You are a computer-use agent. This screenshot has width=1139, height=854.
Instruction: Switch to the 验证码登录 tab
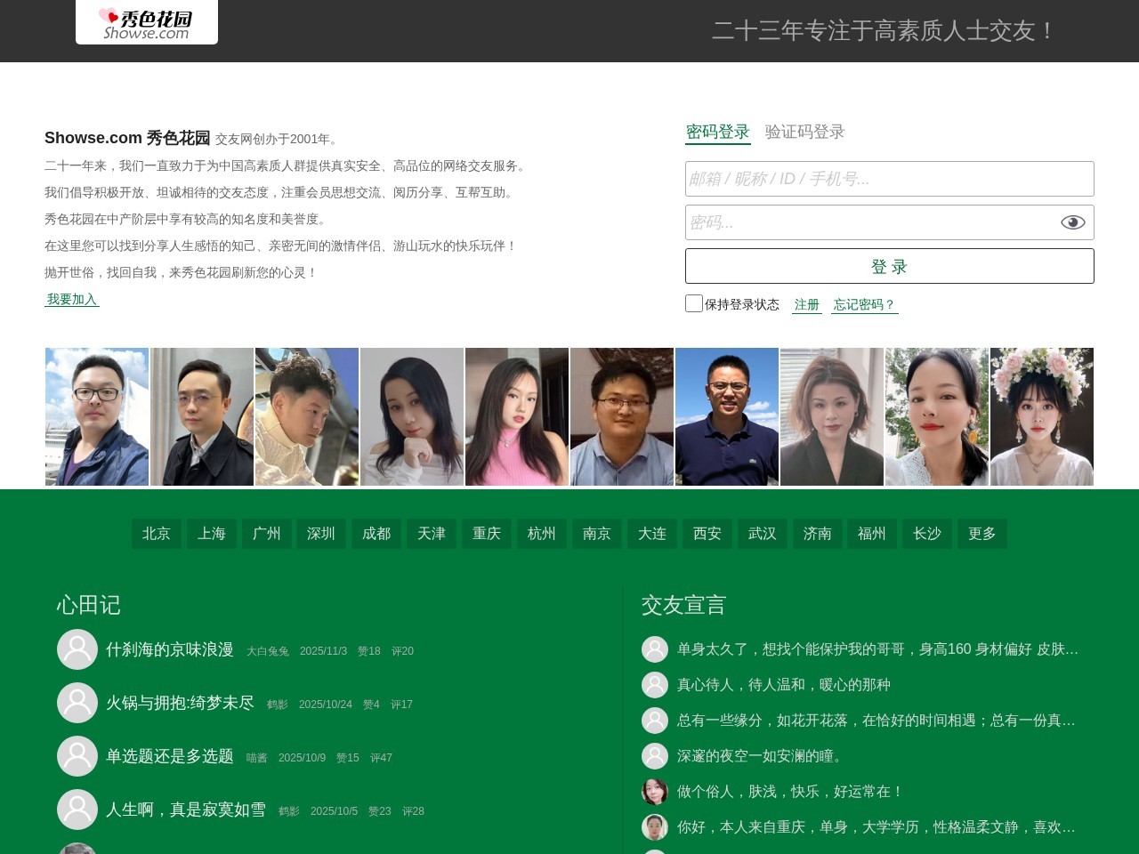[804, 132]
